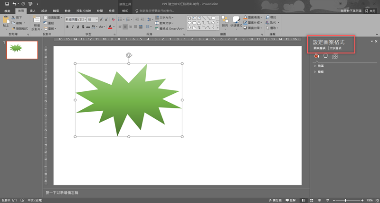The height and width of the screenshot is (203, 380).
Task: Open the 插入 (Insert) ribbon tab
Action: 32,10
